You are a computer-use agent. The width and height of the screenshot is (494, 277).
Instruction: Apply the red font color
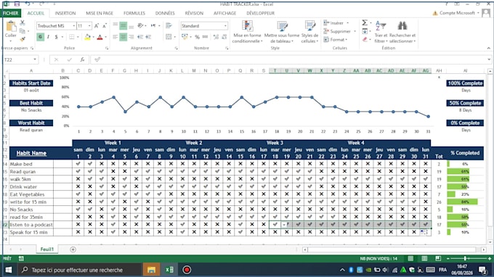pyautogui.click(x=100, y=37)
